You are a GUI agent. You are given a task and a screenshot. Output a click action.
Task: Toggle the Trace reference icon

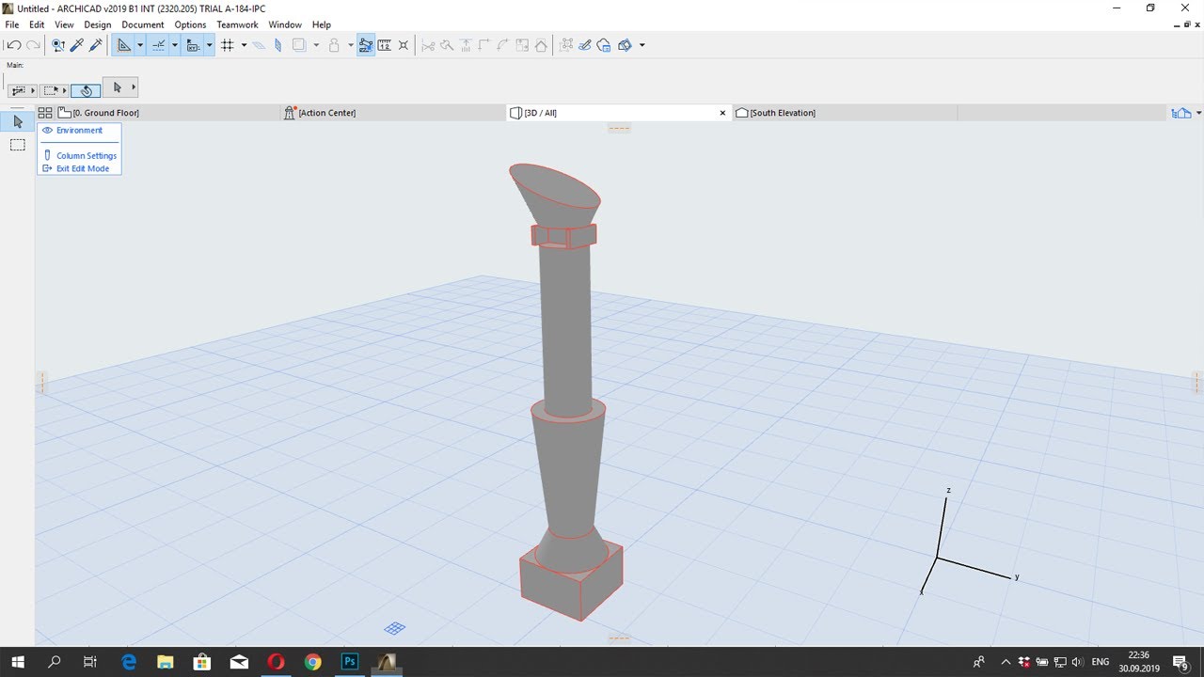(x=299, y=45)
